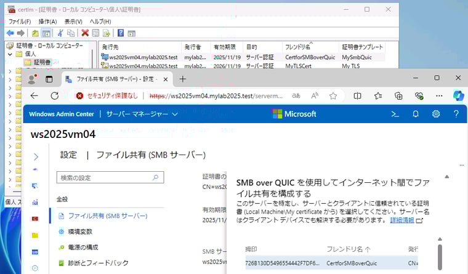Open the Copilot icon in Edge
468x274 pixels.
[x=458, y=96]
